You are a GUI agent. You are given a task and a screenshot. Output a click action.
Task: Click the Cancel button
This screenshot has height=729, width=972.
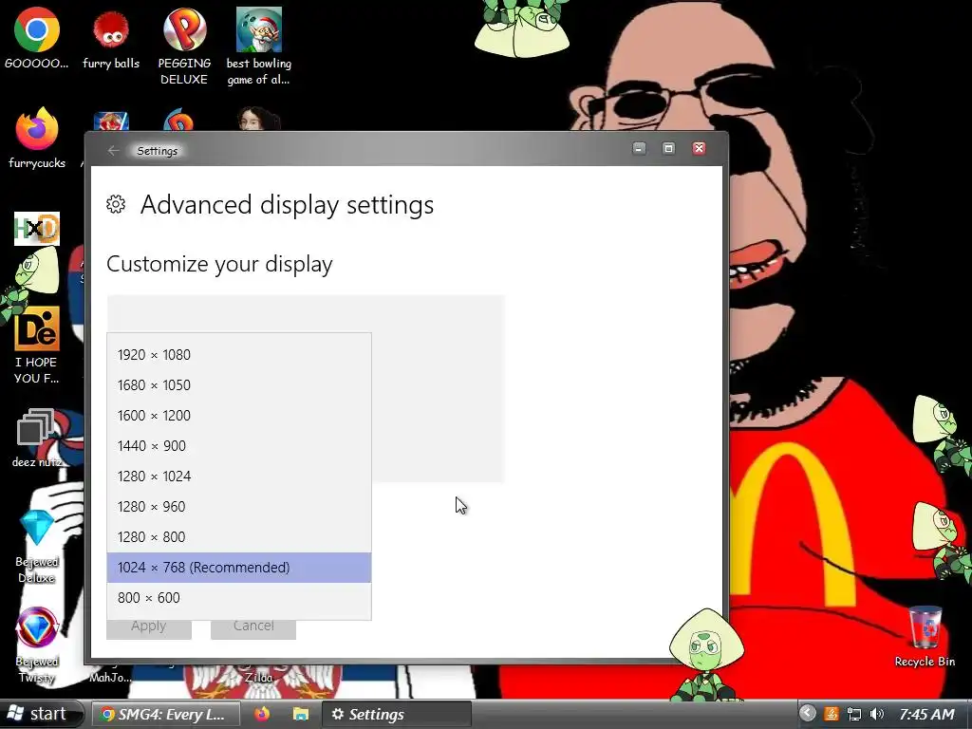[x=253, y=628]
